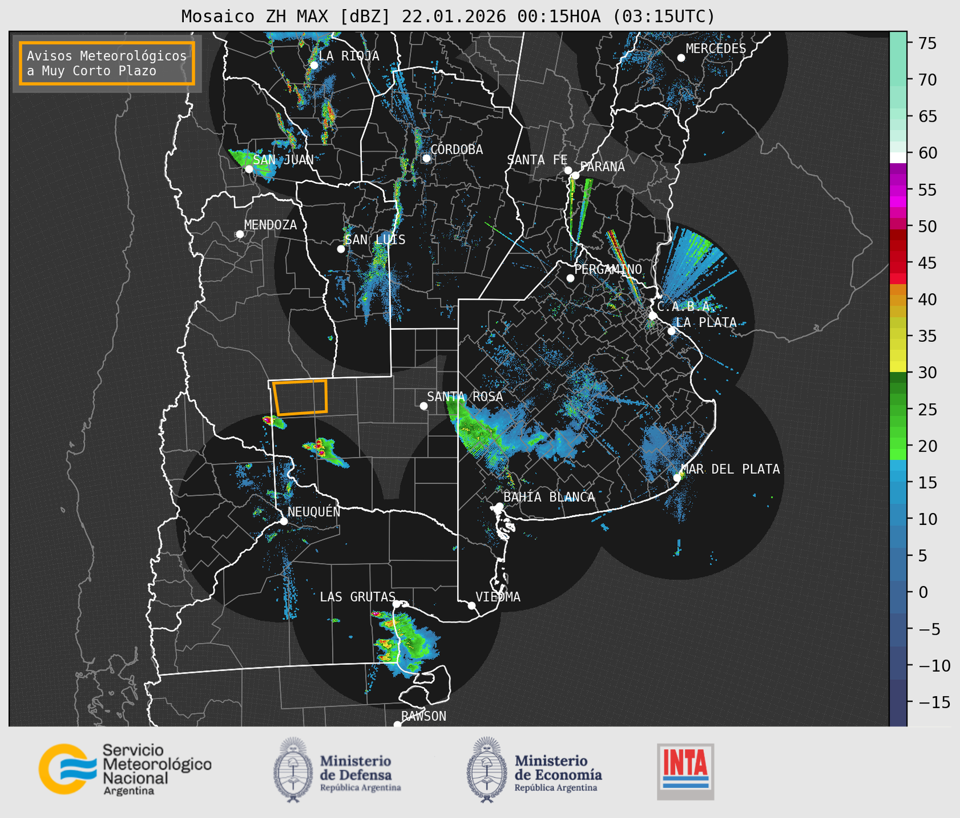Select the Pergamino city marker dot
This screenshot has width=960, height=818.
click(x=570, y=278)
